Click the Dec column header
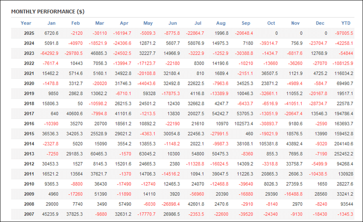Image resolution: width=363 pixels, height=222 pixels. point(320,23)
